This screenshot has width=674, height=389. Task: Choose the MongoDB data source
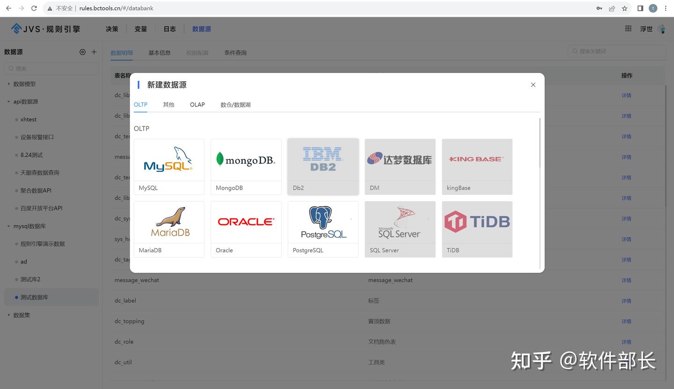pos(246,166)
